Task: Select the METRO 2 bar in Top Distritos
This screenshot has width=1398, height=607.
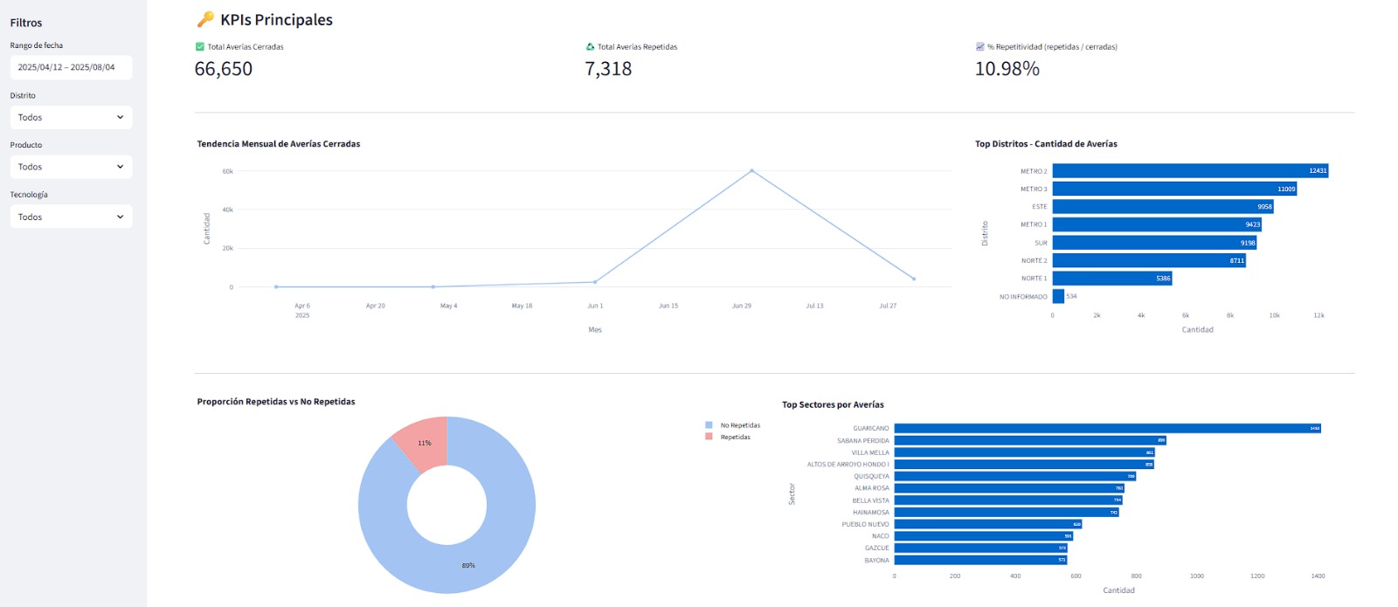Action: click(x=1189, y=171)
